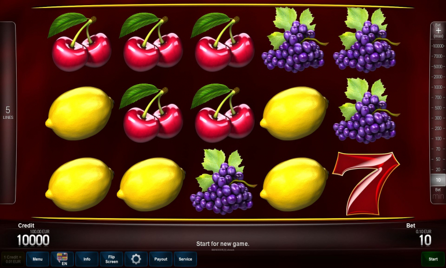This screenshot has height=268, width=446.
Task: Click the 100.00 EUR credit amount
Action: pos(40,232)
